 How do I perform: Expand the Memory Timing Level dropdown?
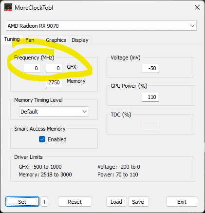(54, 112)
